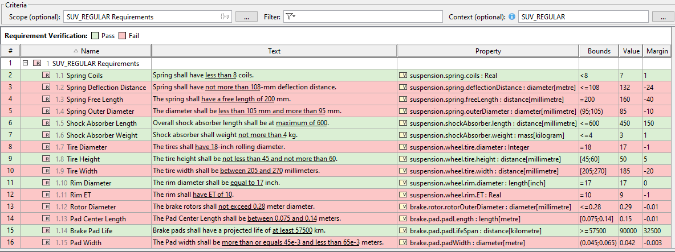Click value property icon for brake.pad.padLifeSpan
This screenshot has height=252, width=675.
click(x=403, y=230)
